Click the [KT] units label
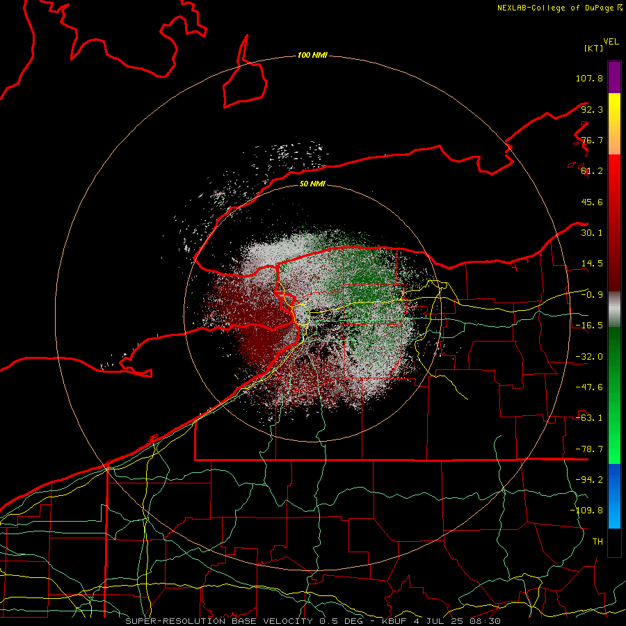626x626 pixels. tap(593, 48)
